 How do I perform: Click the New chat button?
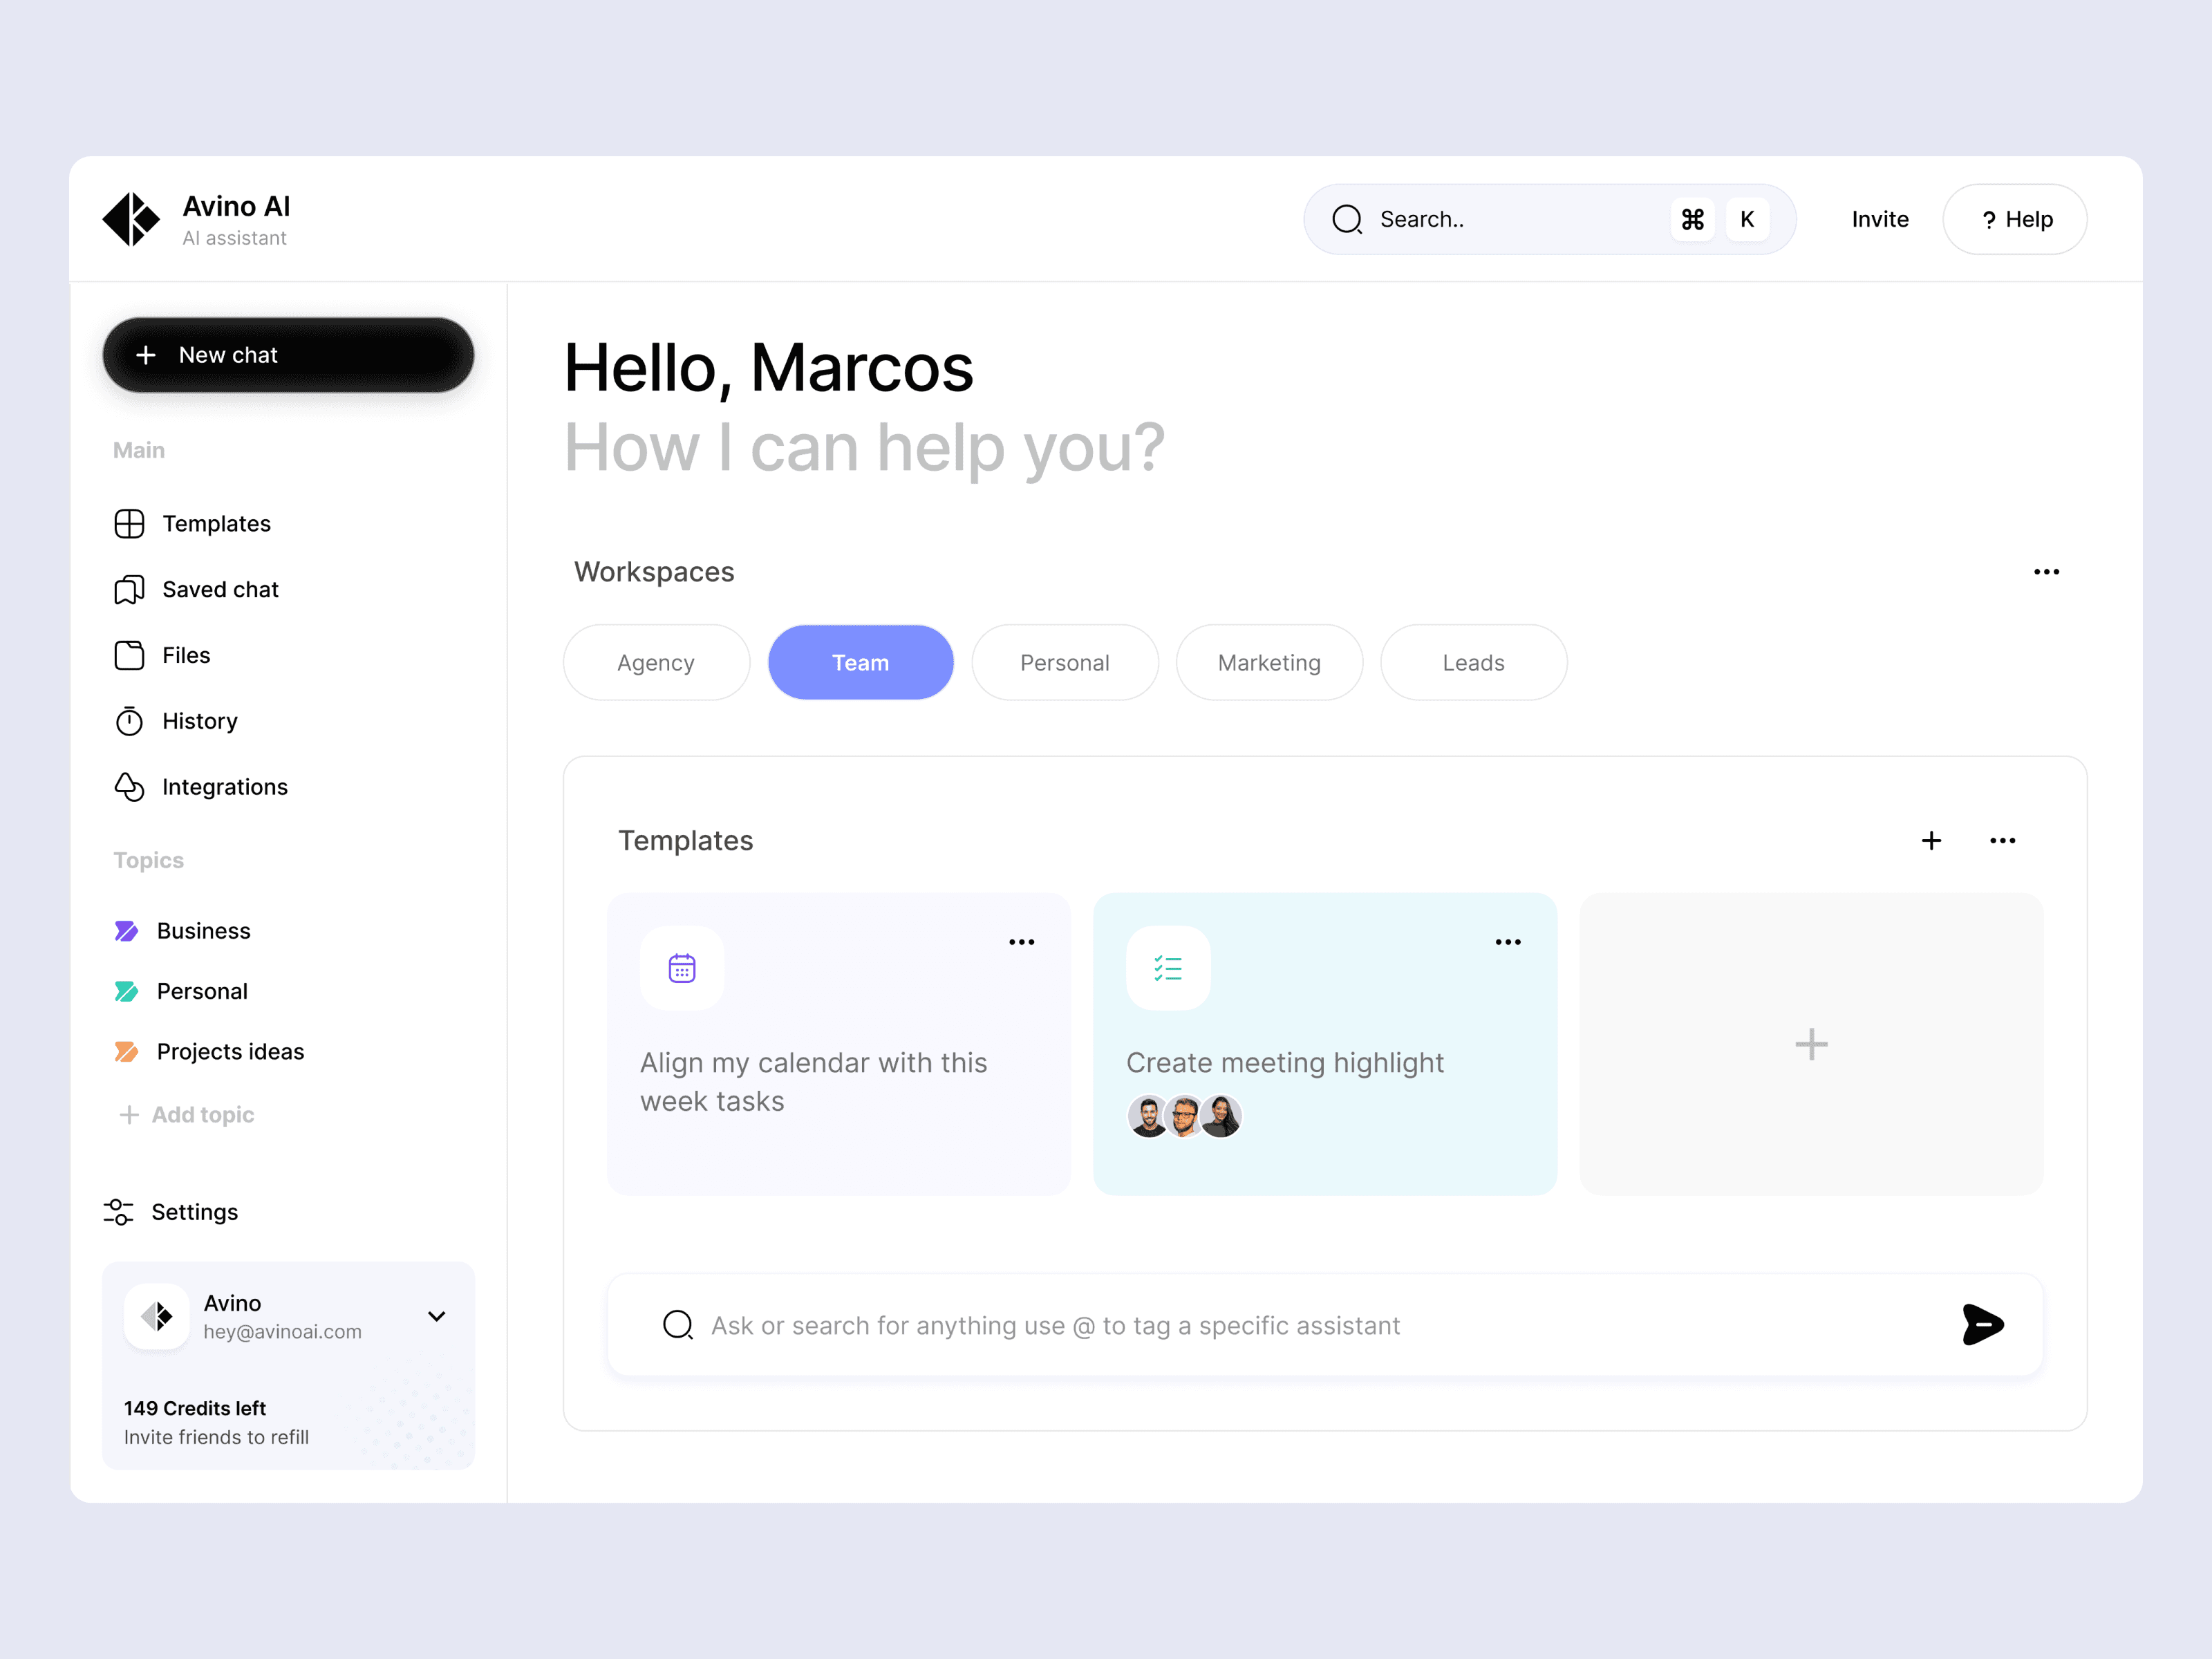click(289, 355)
